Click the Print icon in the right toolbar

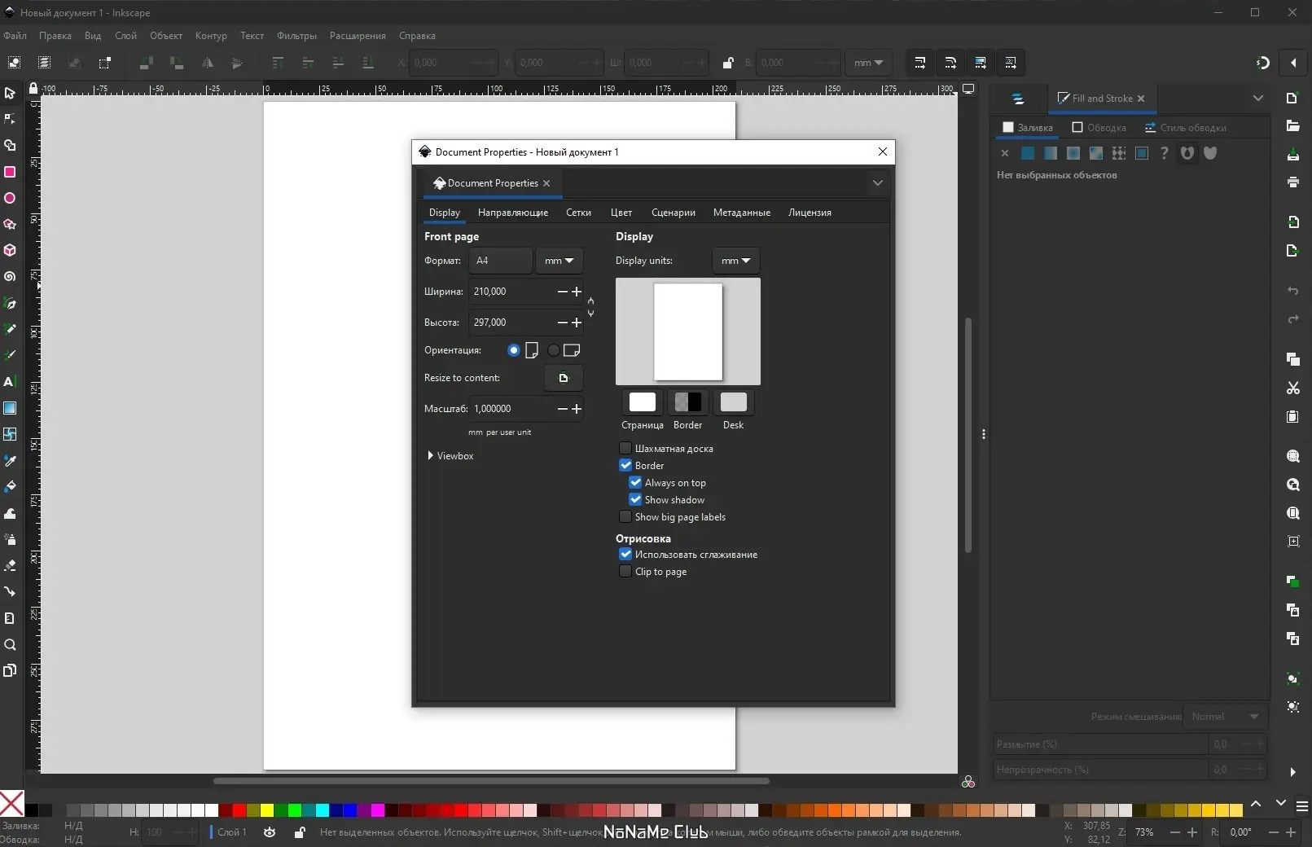1292,182
